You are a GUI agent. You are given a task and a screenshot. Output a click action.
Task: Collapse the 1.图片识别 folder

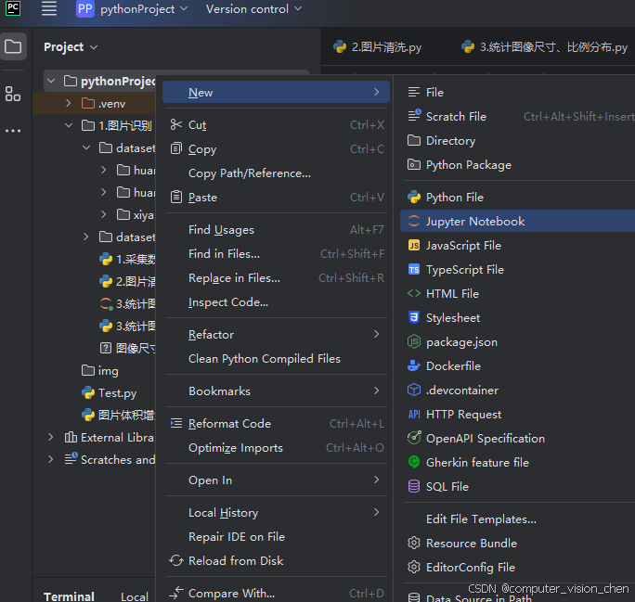[69, 125]
